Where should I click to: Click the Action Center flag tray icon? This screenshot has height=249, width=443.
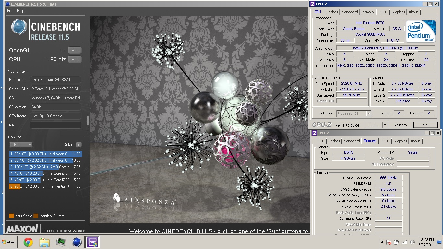point(389,242)
